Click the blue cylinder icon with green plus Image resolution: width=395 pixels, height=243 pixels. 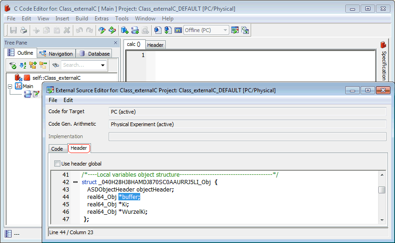click(x=125, y=30)
